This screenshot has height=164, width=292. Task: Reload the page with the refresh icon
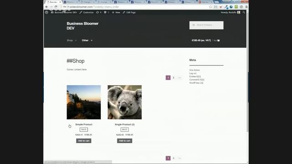[56, 7]
